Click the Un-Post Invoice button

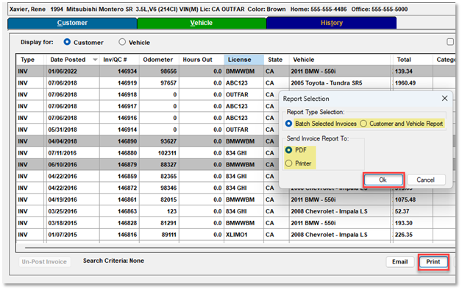pyautogui.click(x=44, y=262)
